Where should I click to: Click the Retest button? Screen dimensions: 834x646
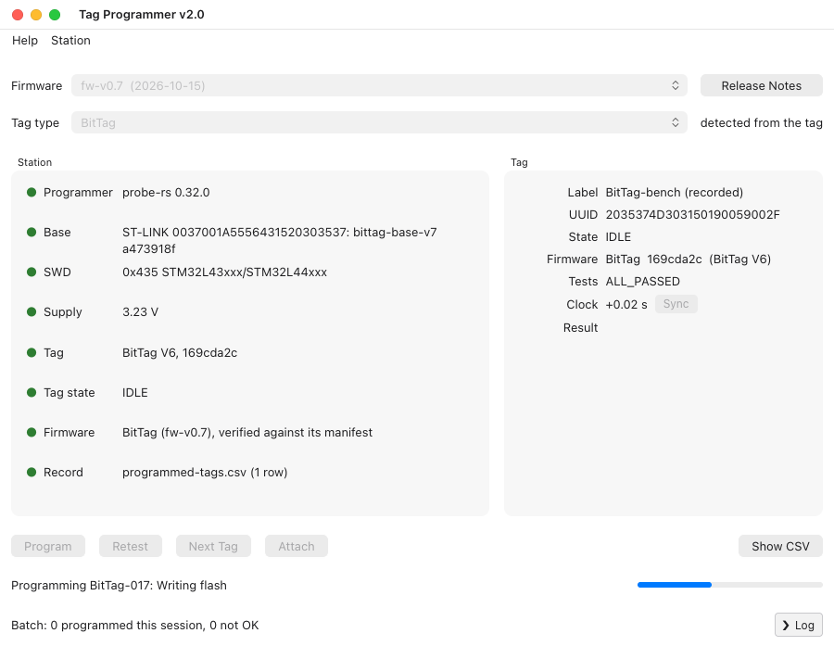(131, 547)
